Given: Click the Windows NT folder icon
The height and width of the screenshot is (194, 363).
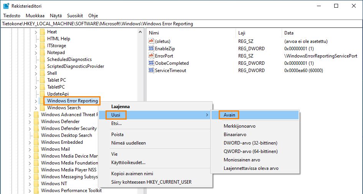Looking at the screenshot, I should tap(36, 184).
